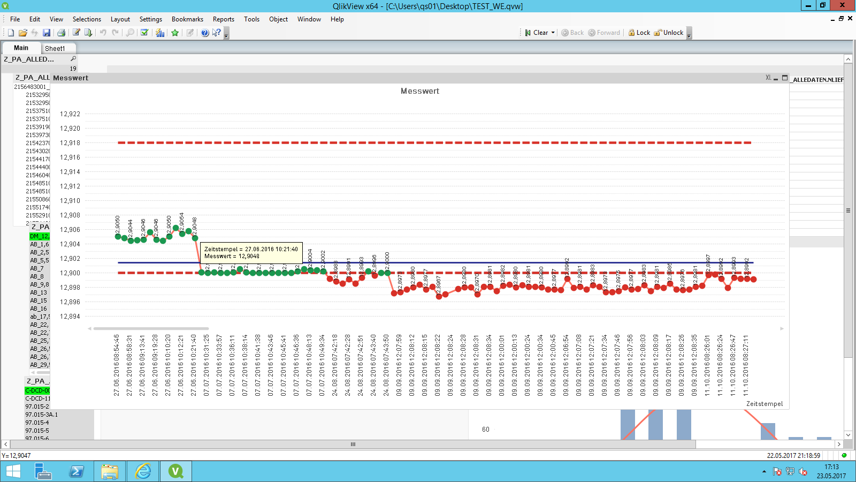Image resolution: width=856 pixels, height=482 pixels.
Task: Click the Back navigation button
Action: coord(572,33)
